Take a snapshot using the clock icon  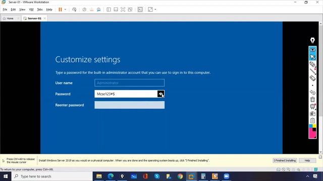(84, 10)
